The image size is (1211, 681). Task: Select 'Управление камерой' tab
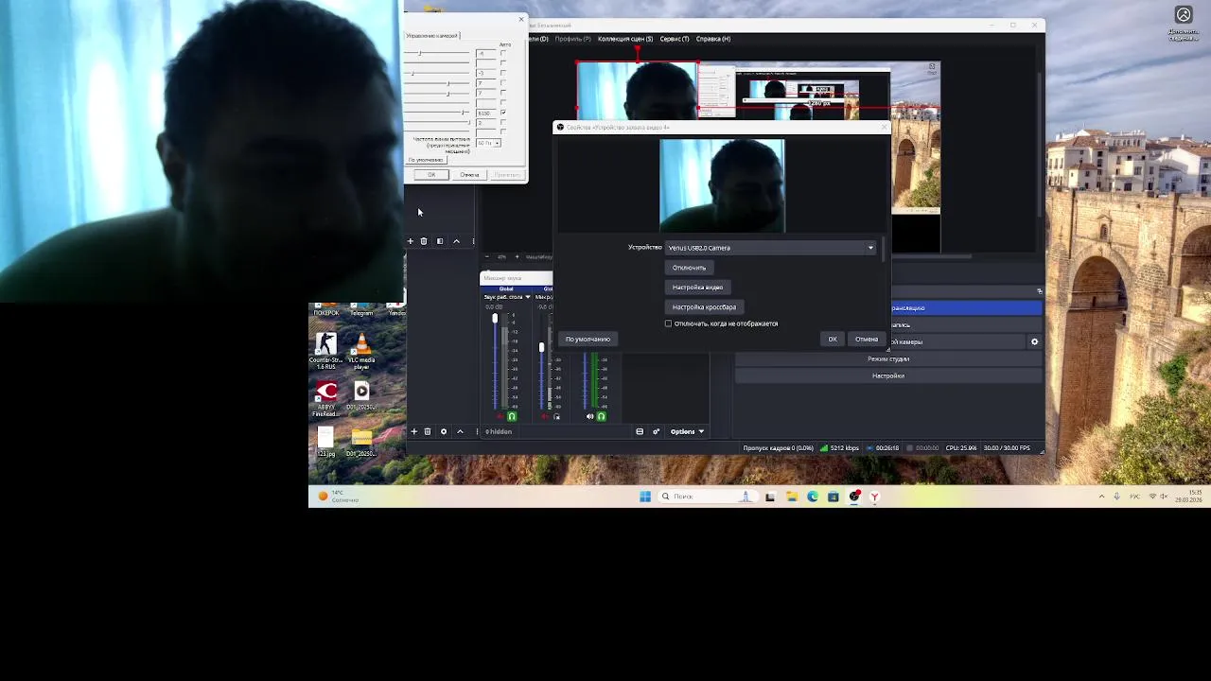coord(432,36)
